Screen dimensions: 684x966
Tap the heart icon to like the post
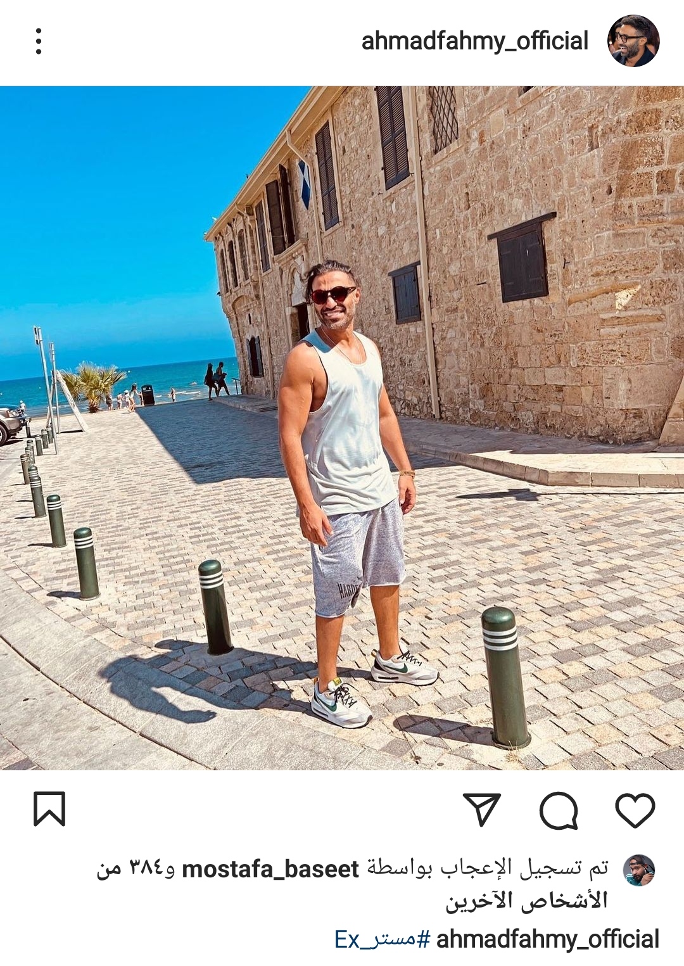635,810
